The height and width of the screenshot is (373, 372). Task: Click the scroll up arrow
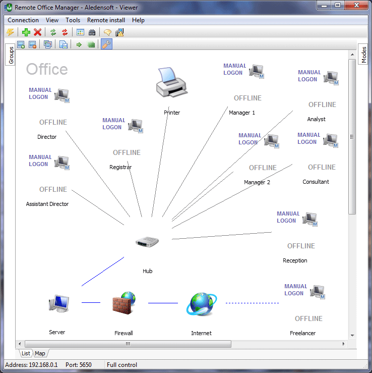point(352,55)
